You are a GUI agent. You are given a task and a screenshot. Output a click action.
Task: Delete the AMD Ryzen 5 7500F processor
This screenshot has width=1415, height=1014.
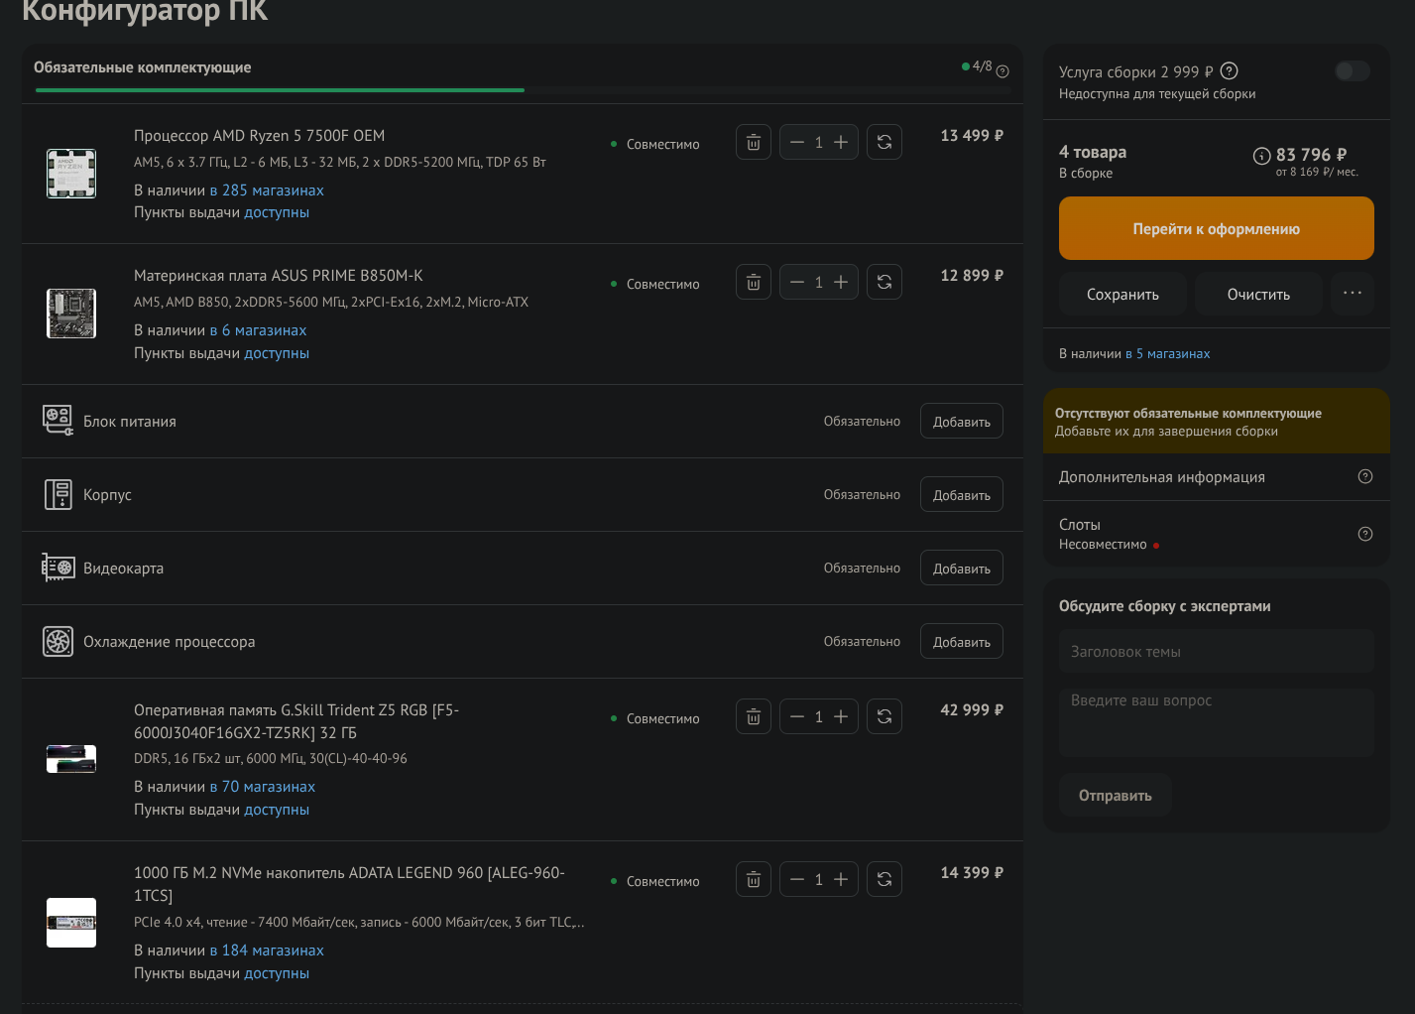tap(754, 143)
